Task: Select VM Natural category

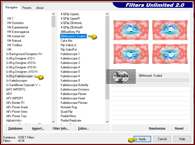Action: coord(14,41)
